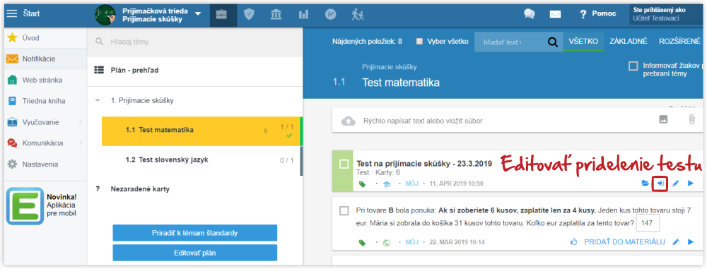Viewport: 707px width, 269px height.
Task: Switch to ZÁKLADNÉ tab
Action: [x=628, y=41]
